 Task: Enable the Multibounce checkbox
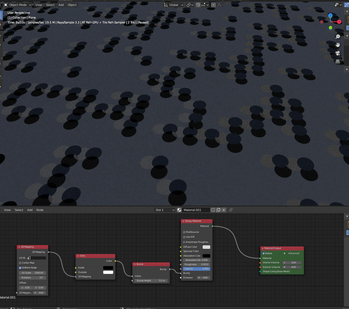tap(184, 232)
